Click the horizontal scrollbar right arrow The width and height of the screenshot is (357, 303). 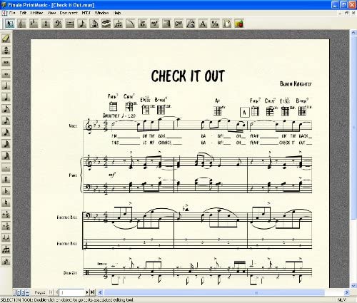coord(346,292)
